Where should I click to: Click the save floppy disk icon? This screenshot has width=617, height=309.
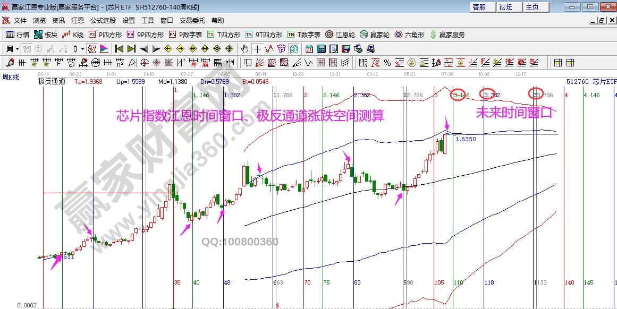[x=346, y=49]
